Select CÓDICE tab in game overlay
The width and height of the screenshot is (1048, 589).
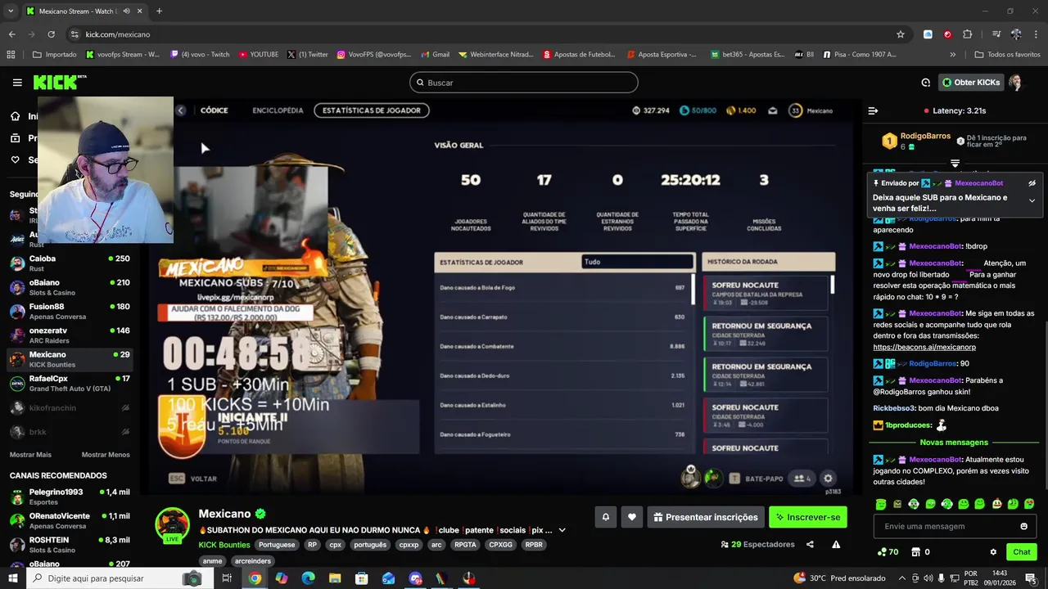[x=215, y=110]
